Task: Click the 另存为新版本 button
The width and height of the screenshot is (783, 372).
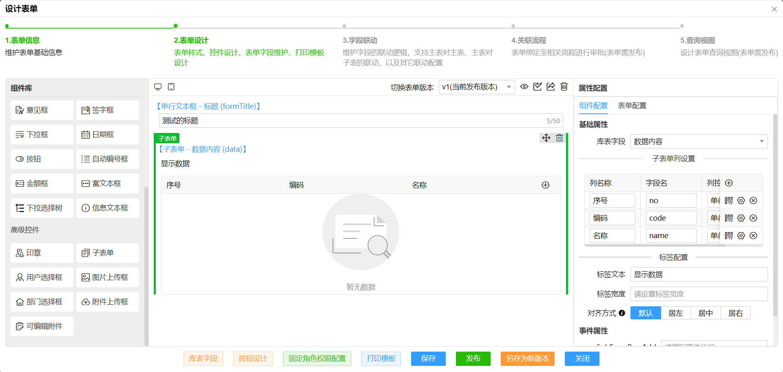Action: [x=527, y=359]
